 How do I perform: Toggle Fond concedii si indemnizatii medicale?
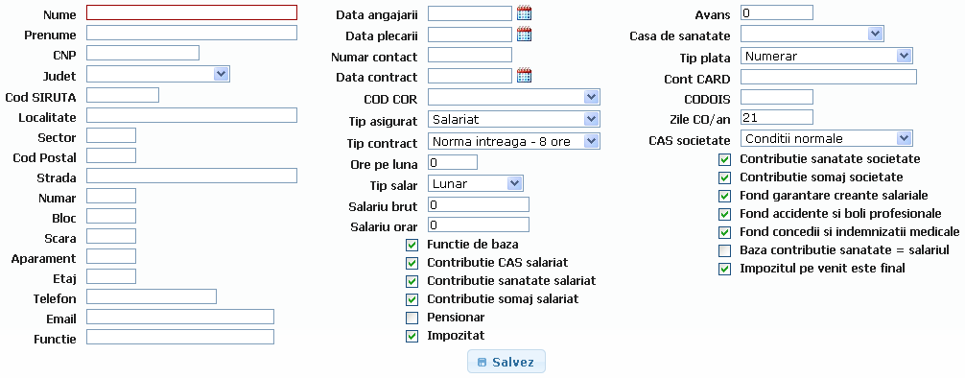pyautogui.click(x=725, y=233)
